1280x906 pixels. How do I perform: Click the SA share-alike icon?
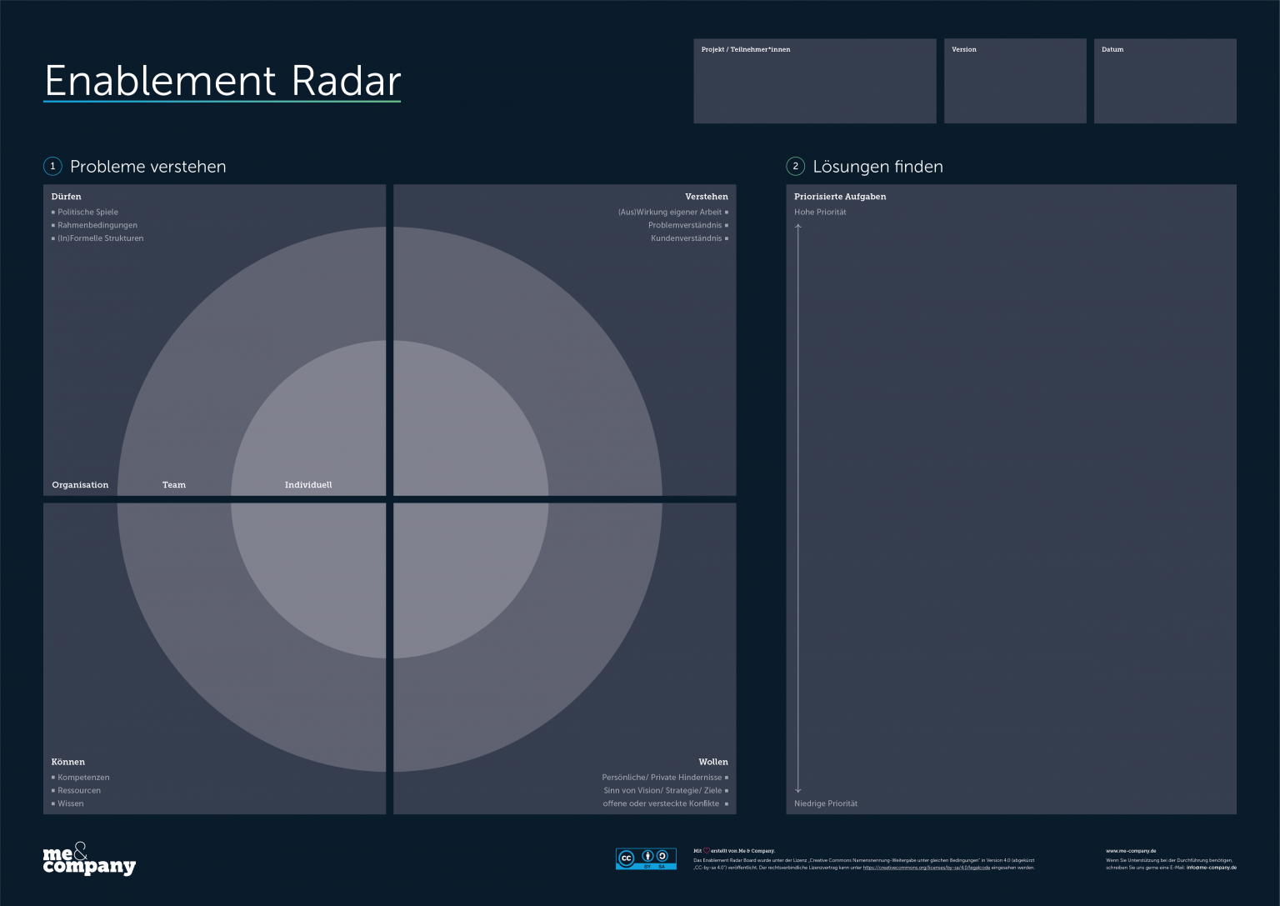tap(662, 856)
